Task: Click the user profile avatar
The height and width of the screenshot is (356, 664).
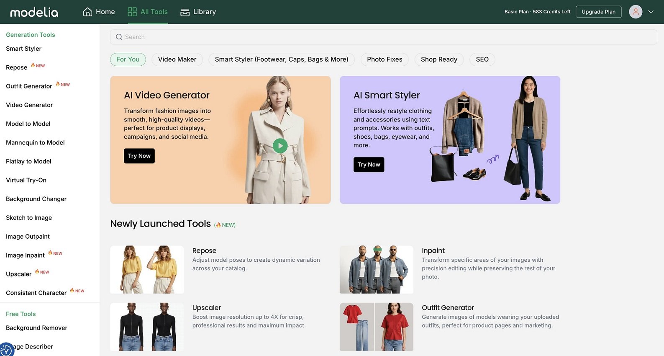Action: click(635, 12)
